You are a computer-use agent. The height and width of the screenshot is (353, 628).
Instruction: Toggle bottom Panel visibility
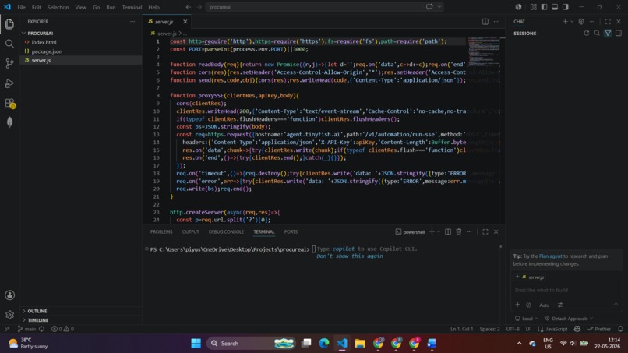coord(555,7)
